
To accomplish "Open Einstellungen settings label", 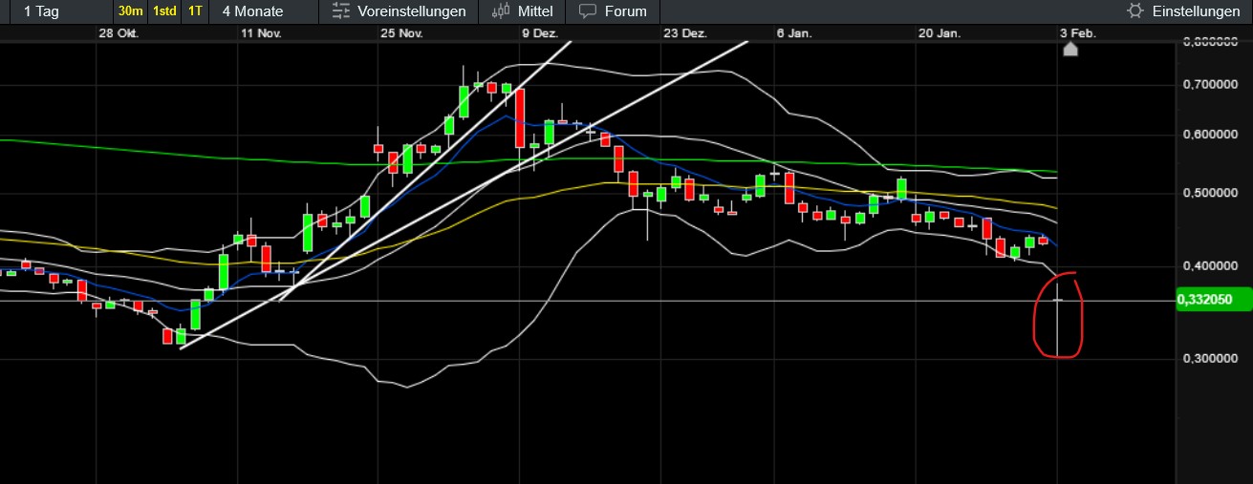I will [1196, 11].
